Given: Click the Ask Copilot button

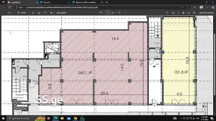Looking at the screenshot, I should click(61, 13).
